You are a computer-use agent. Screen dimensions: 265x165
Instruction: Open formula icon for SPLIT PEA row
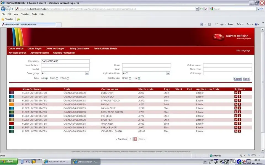point(236,120)
